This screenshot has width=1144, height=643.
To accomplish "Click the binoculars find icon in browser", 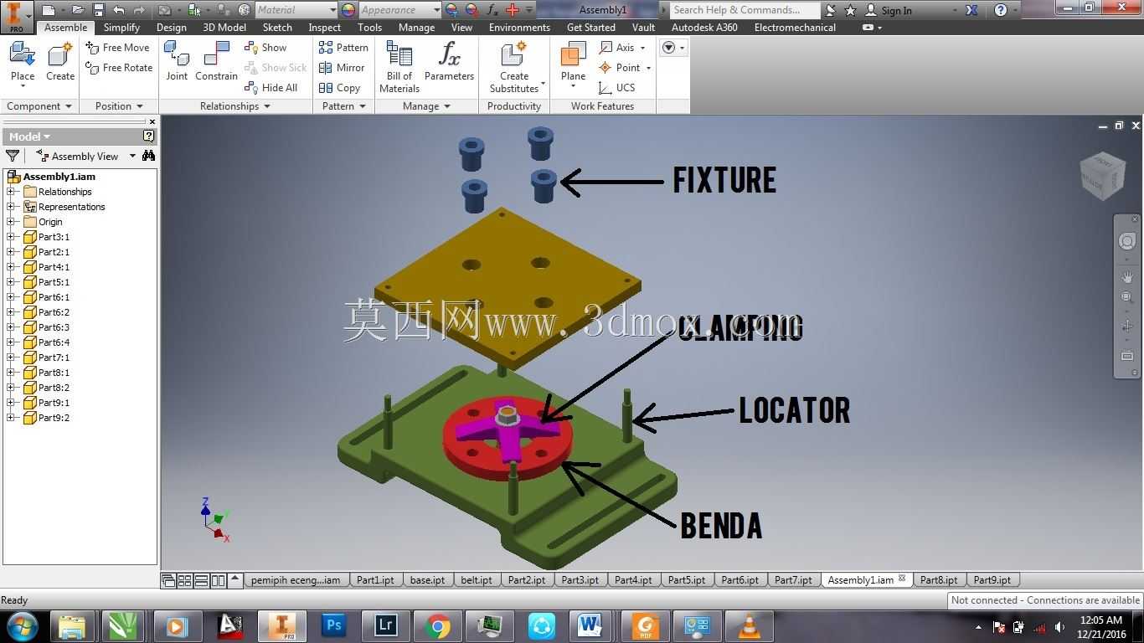I will click(x=148, y=156).
